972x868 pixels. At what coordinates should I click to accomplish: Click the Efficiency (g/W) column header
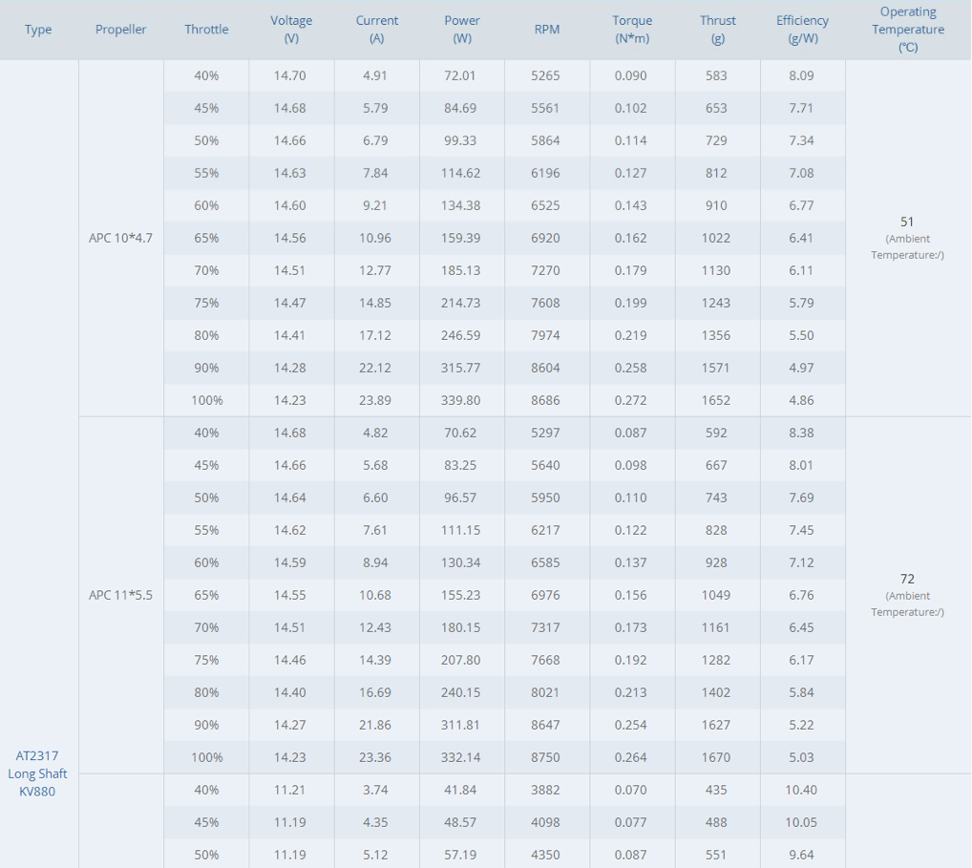(x=802, y=30)
